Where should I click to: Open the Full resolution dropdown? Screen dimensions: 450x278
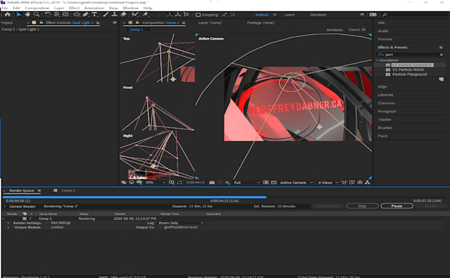[x=247, y=183]
